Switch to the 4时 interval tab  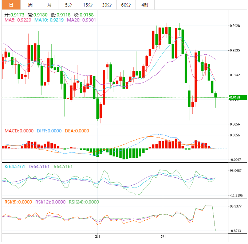145,5
